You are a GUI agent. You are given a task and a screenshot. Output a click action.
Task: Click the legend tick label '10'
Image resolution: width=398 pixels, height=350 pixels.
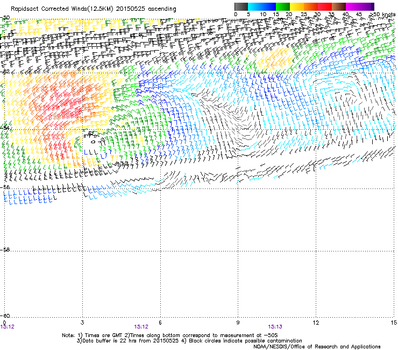pos(262,15)
